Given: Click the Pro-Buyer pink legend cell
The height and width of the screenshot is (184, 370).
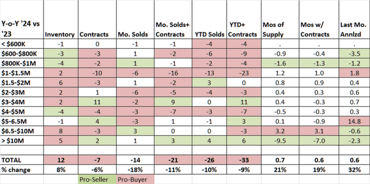Looking at the screenshot, I should click(135, 179).
